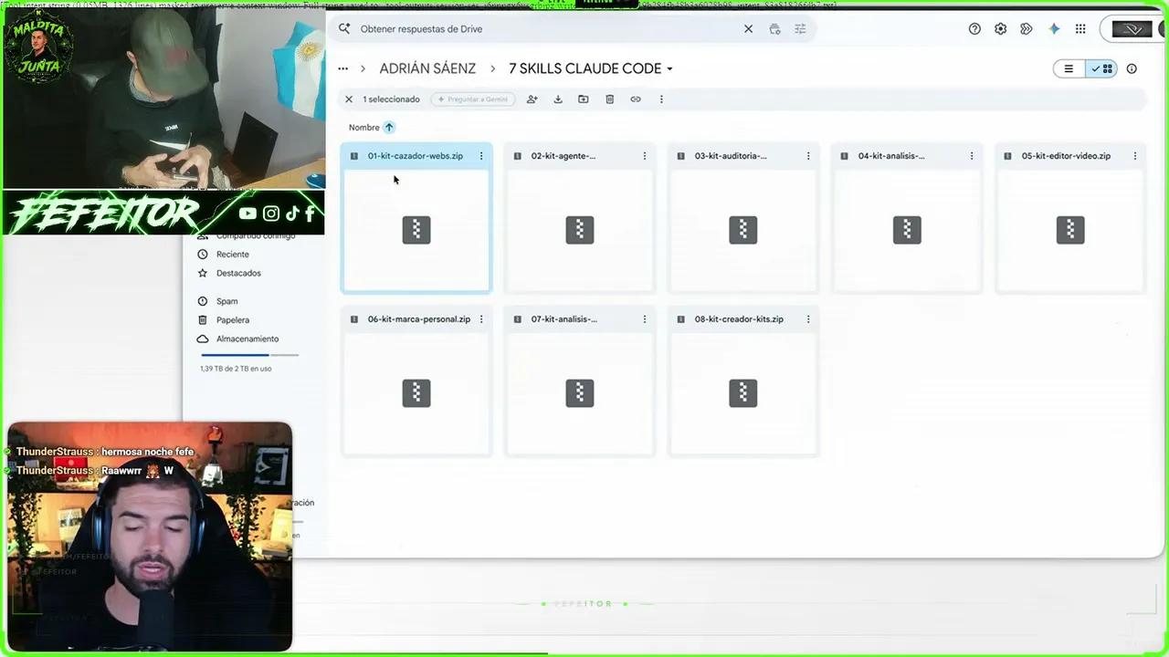
Task: Click the 02-kit-agente file preview thumbnail
Action: coord(580,230)
